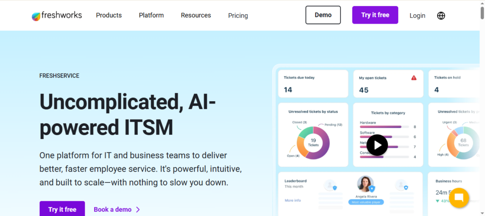The width and height of the screenshot is (485, 216).
Task: Click the red warning icon on My open tickets
Action: click(x=413, y=78)
